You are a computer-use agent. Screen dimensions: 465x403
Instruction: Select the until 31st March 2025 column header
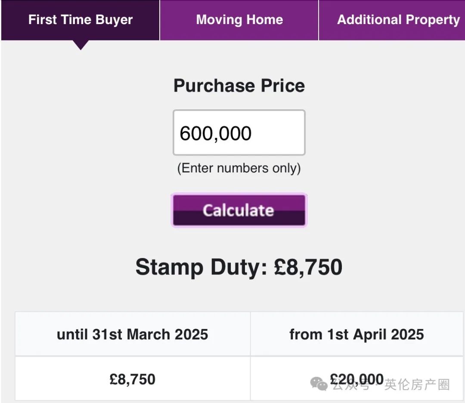click(x=133, y=334)
